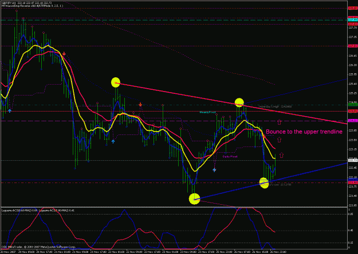Image resolution: width=358 pixels, height=254 pixels.
Task: Select the Yesterday's High 224.3900 label
Action: click(x=275, y=106)
